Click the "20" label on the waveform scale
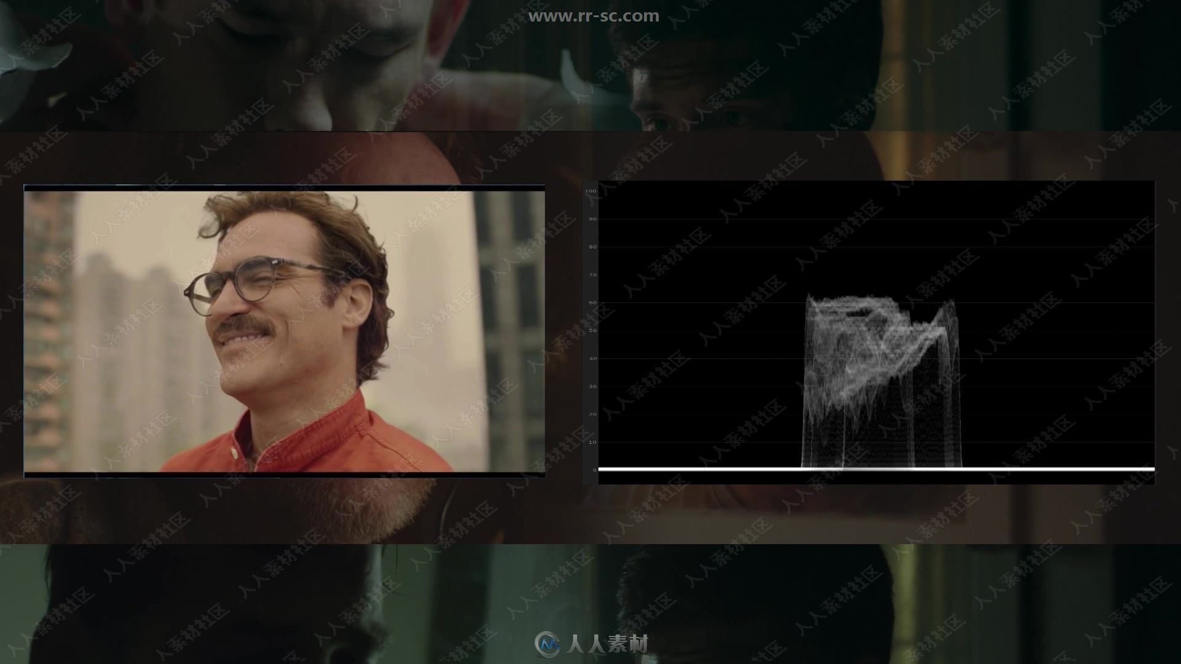This screenshot has width=1181, height=664. click(x=593, y=414)
